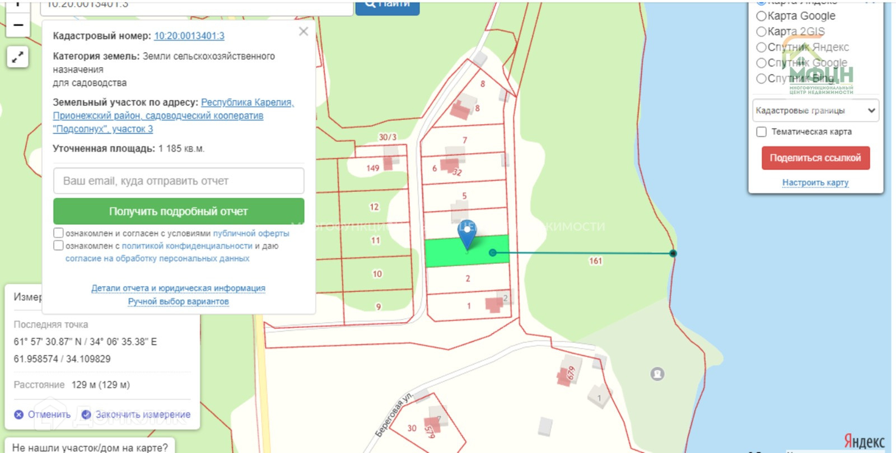Click parcel number 12 on the map
The width and height of the screenshot is (896, 453).
tap(374, 207)
